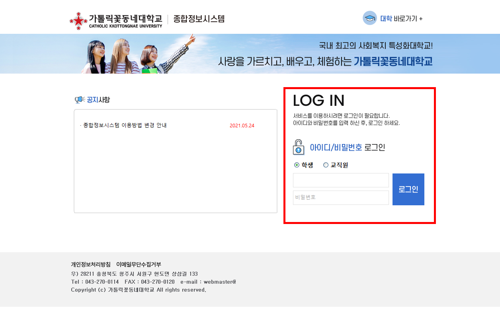The height and width of the screenshot is (333, 500).
Task: Open the 개인정보처리방침 footer link
Action: [x=91, y=265]
